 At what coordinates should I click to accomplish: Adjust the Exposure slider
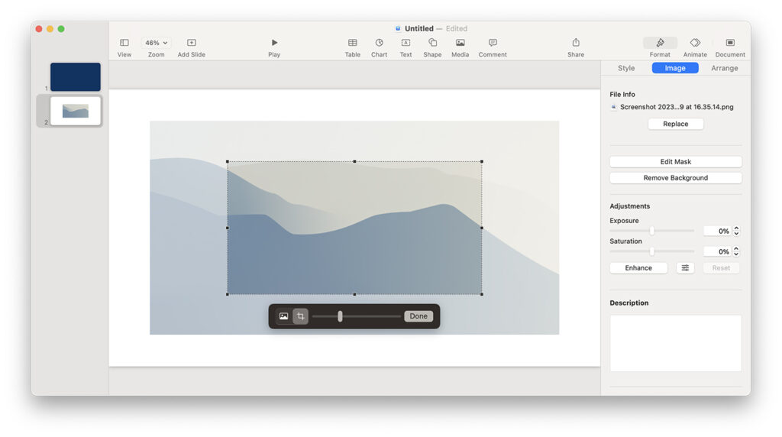(652, 231)
